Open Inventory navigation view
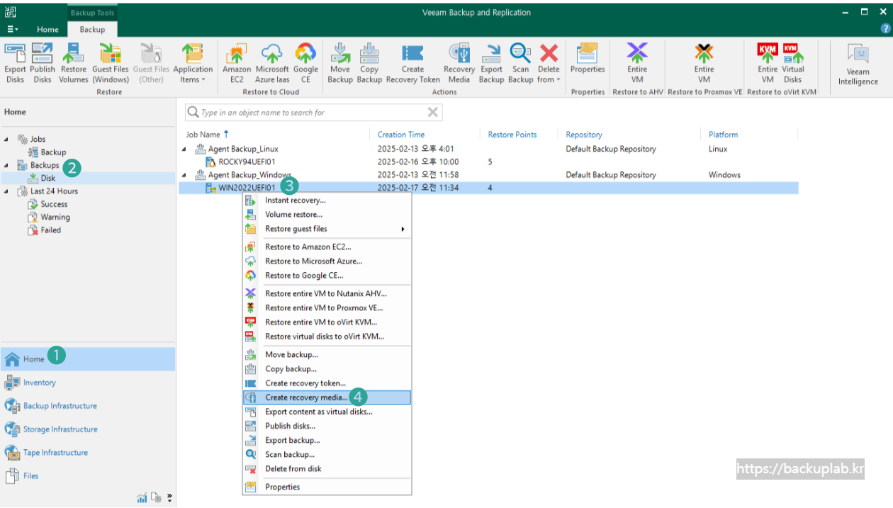 coord(87,383)
